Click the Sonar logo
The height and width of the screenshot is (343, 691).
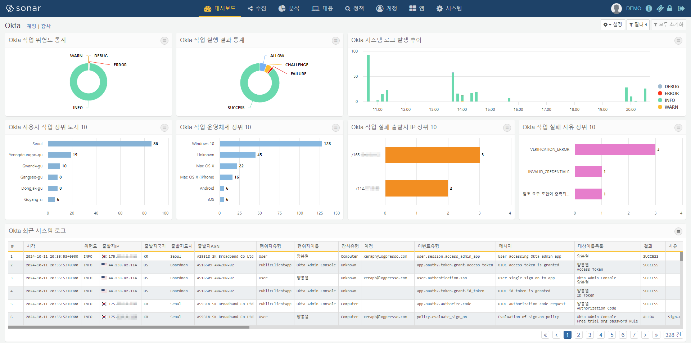(24, 8)
